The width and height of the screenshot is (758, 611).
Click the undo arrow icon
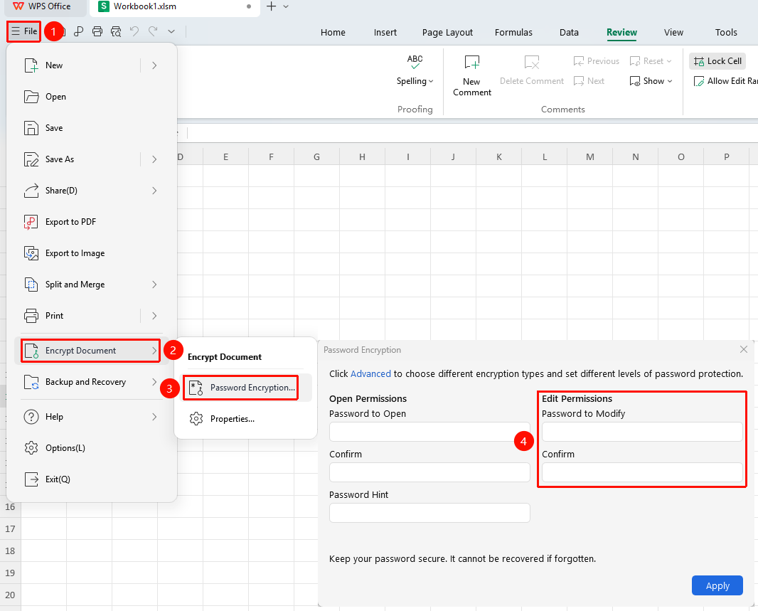[x=134, y=31]
